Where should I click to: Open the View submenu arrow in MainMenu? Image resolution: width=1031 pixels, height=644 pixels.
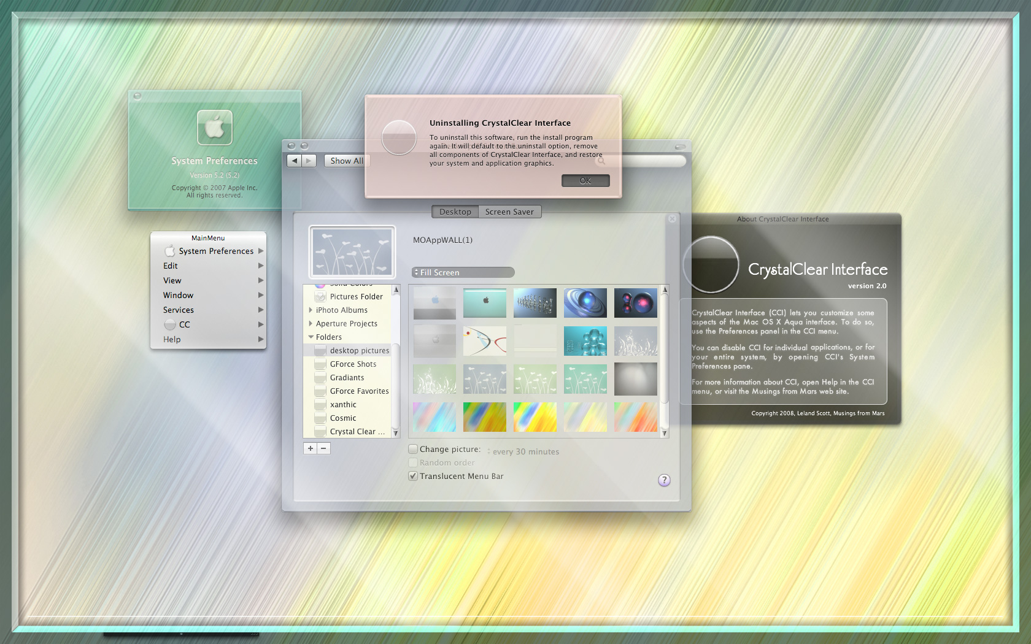[261, 280]
